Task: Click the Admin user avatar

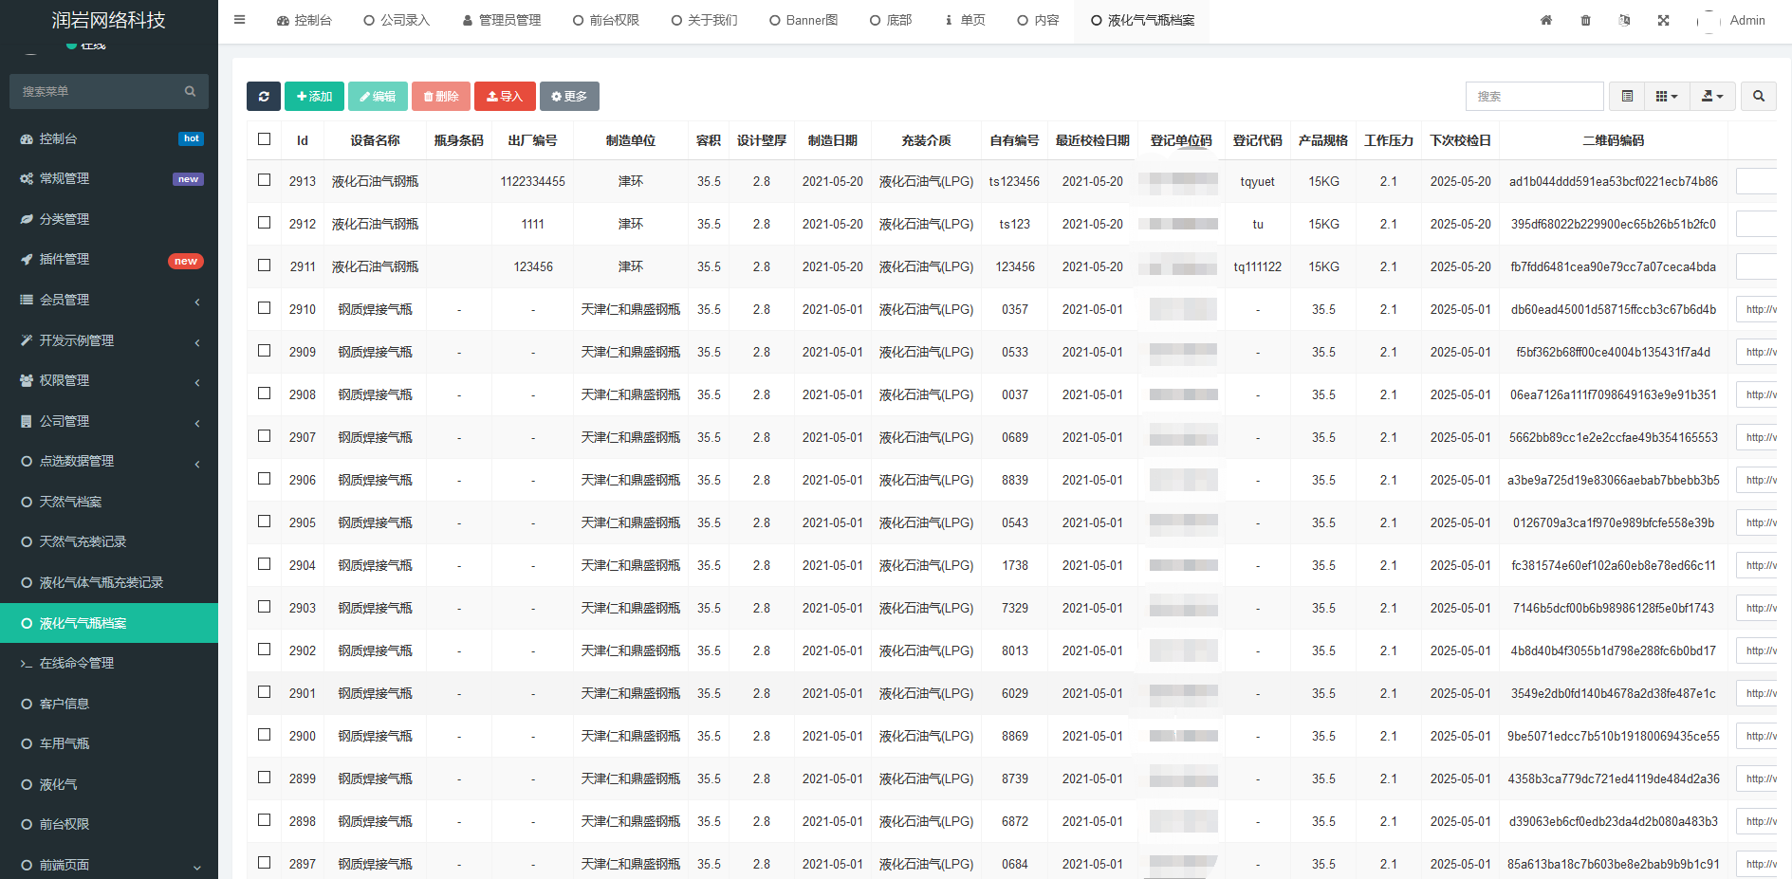Action: coord(1709,21)
